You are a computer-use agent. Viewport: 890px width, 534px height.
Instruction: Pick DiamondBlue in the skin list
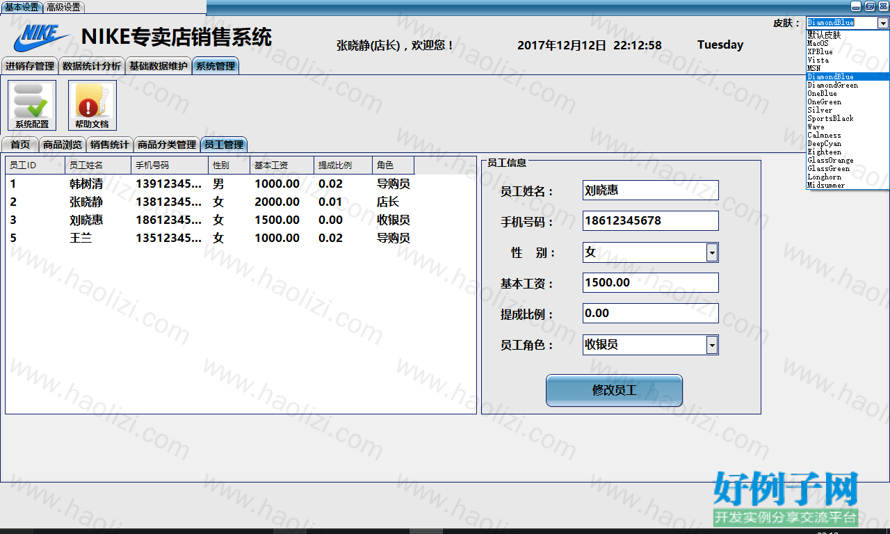point(848,76)
